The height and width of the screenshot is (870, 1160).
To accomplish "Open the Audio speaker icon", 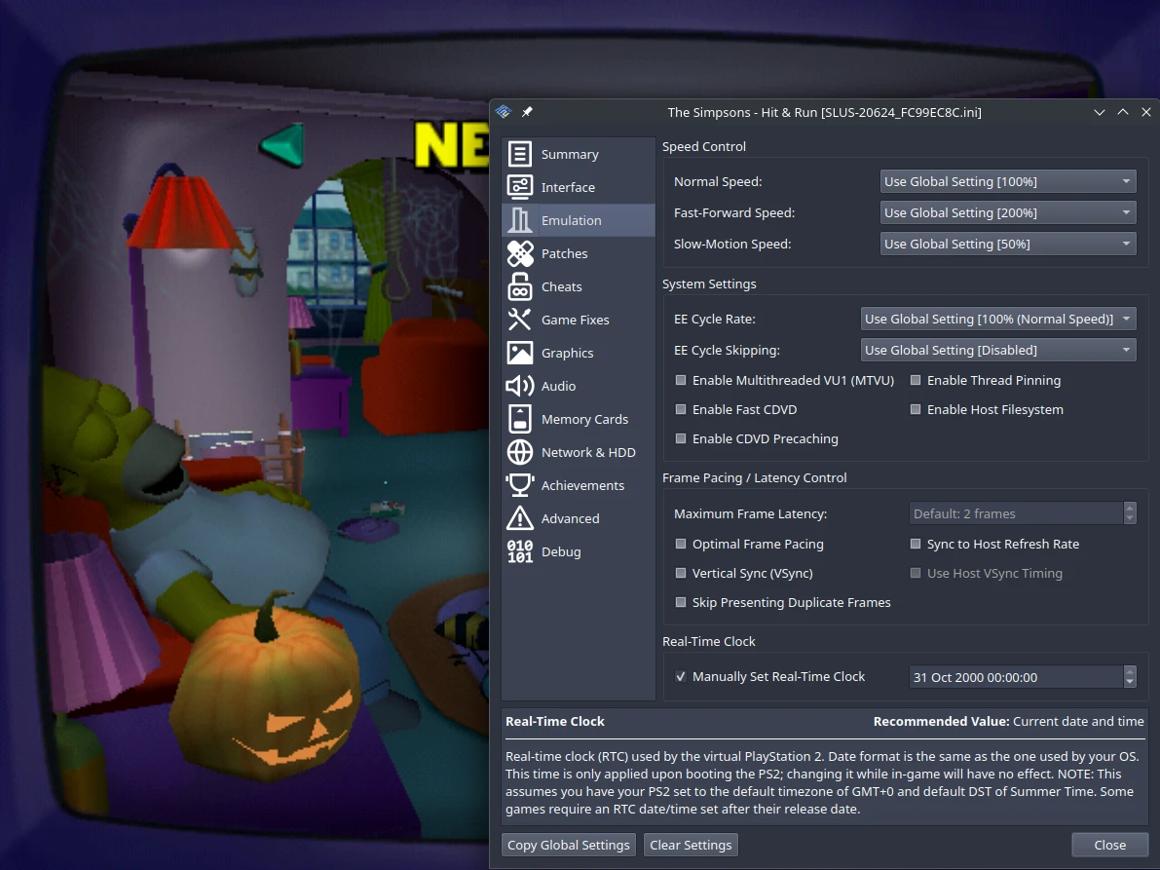I will click(x=520, y=387).
